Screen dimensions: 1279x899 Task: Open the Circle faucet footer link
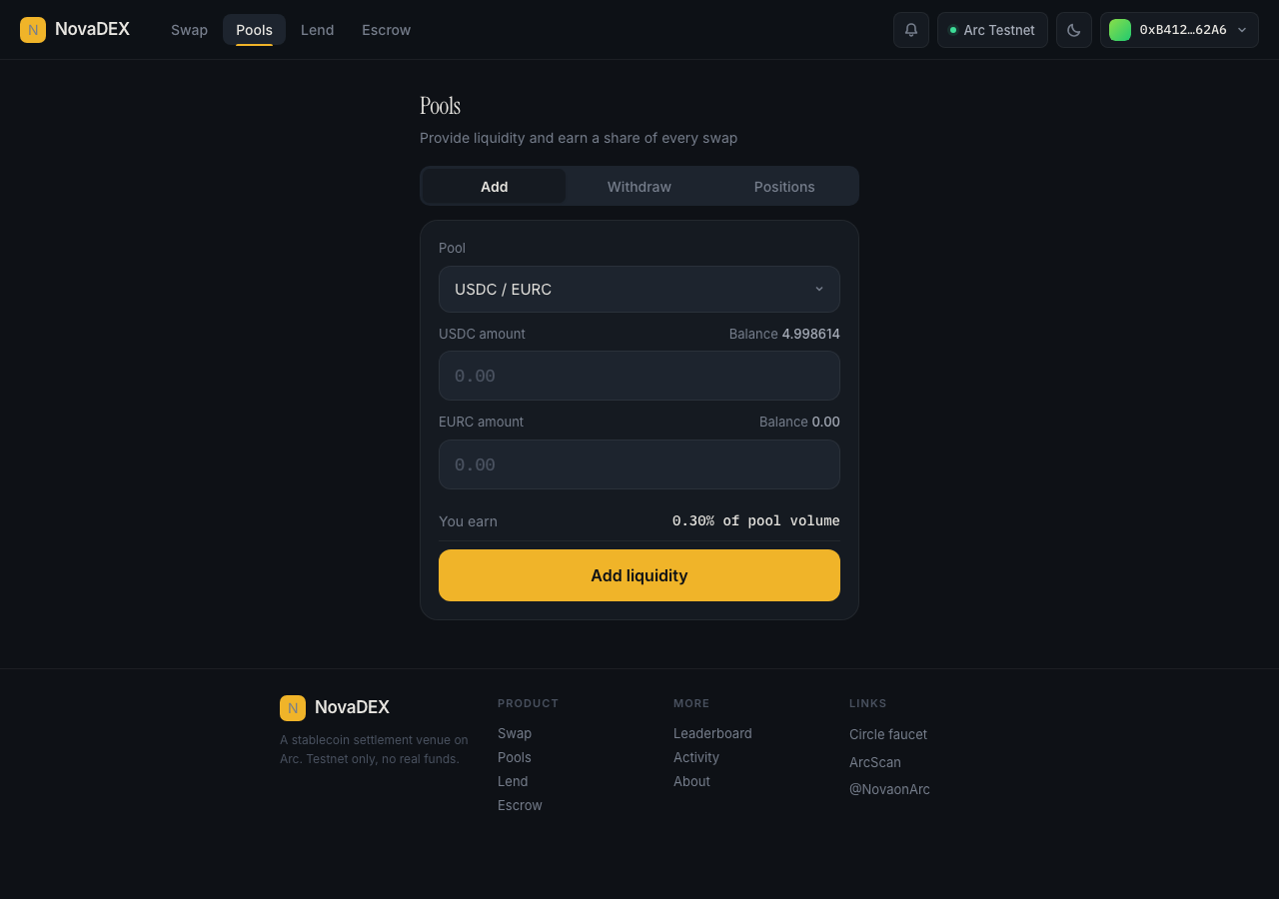coord(888,734)
